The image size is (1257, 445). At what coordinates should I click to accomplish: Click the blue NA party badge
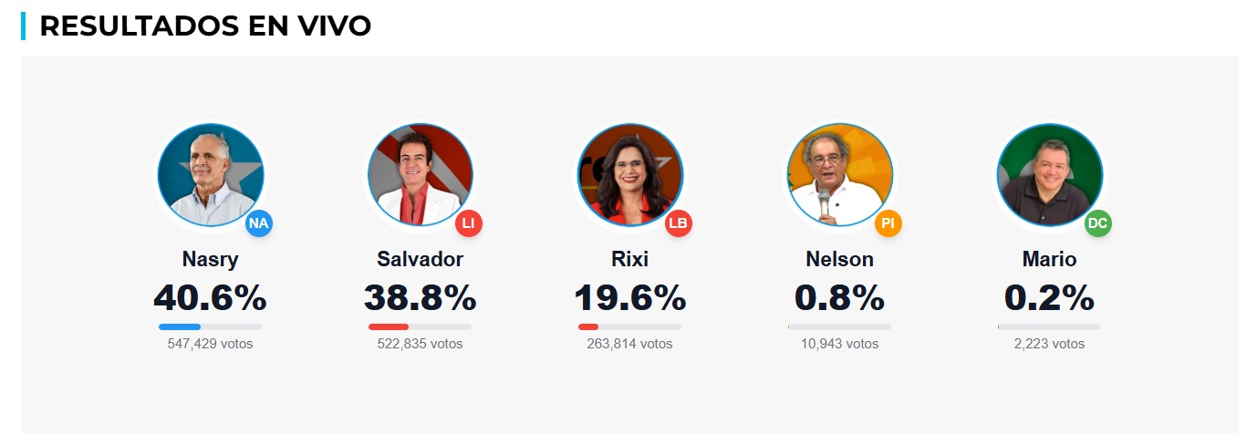259,223
